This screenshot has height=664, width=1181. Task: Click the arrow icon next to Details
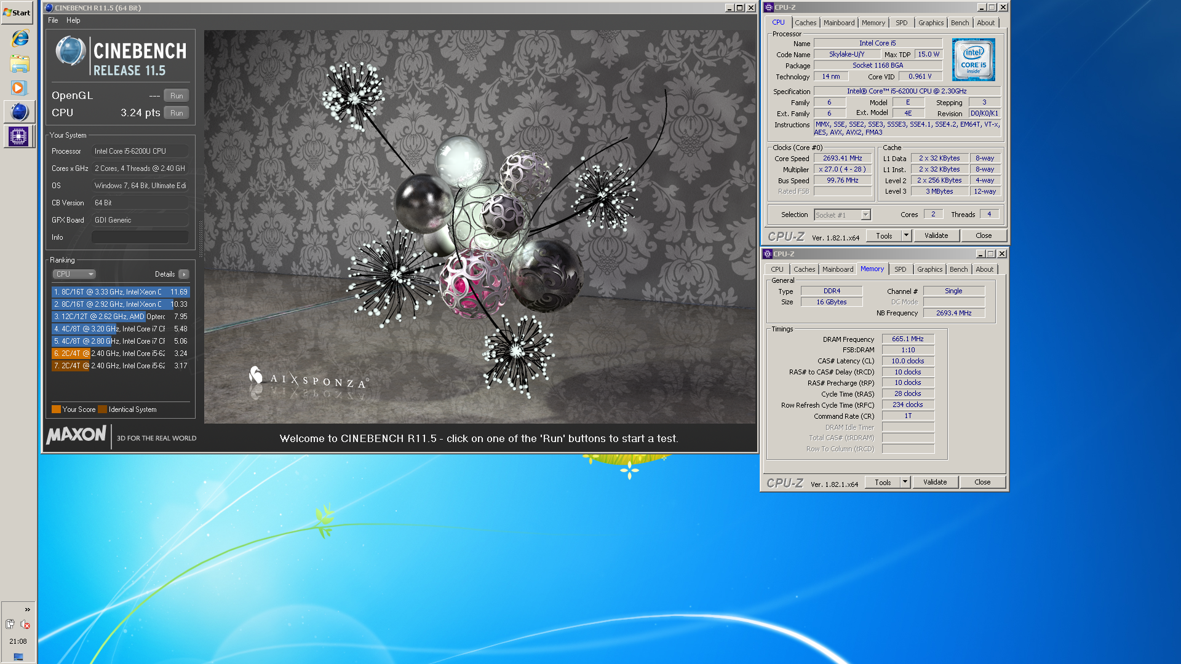click(184, 274)
